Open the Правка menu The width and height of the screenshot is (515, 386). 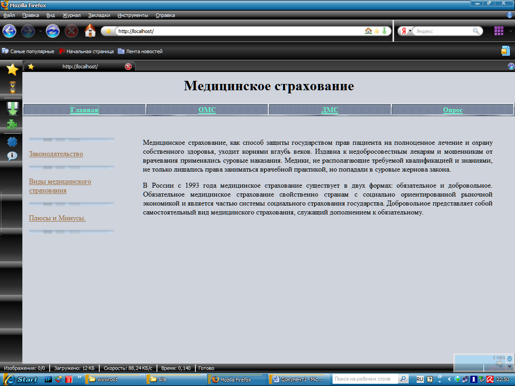click(x=30, y=15)
